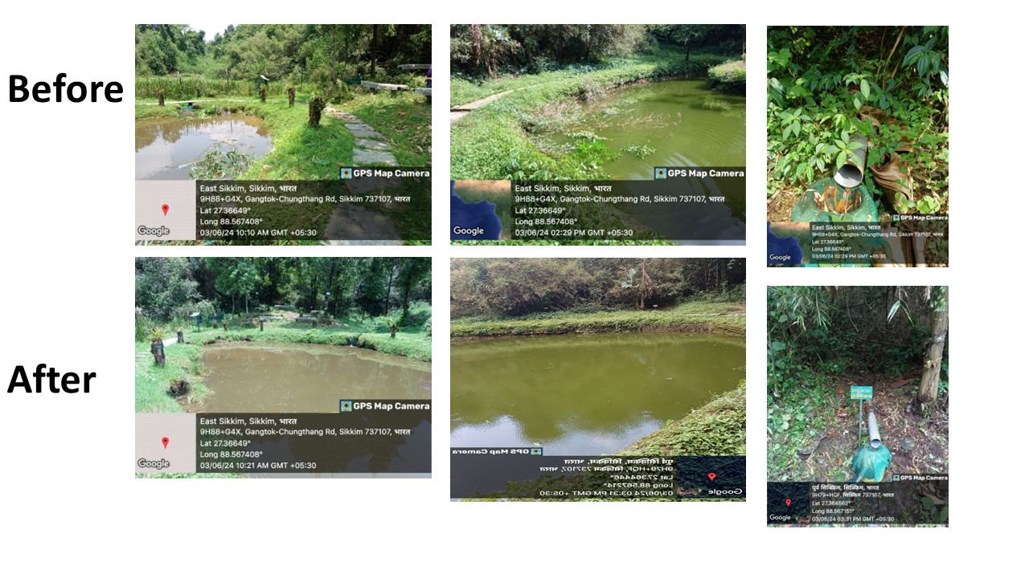Click the GPS Map Camera icon on 10:21 AM photo
This screenshot has width=1029, height=578.
[346, 406]
